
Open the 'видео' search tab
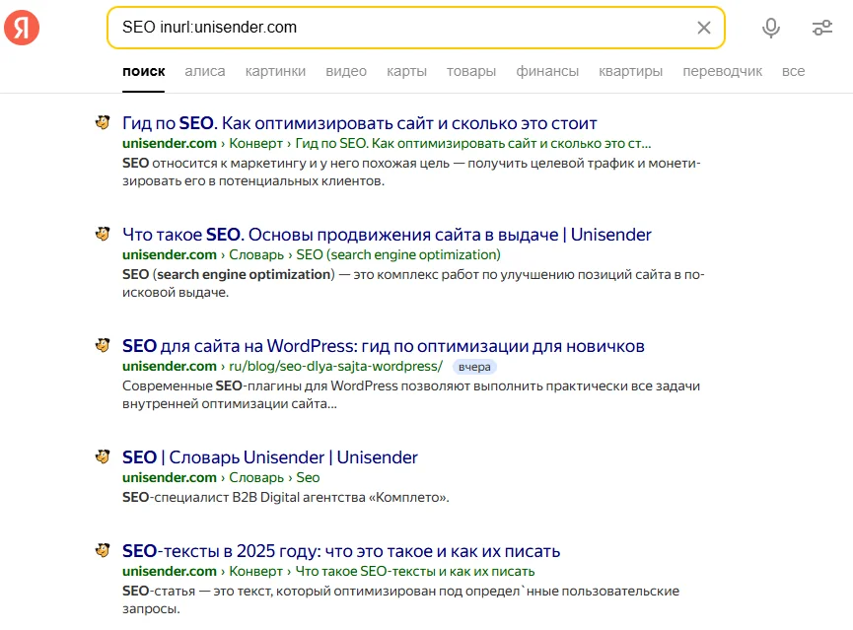[346, 71]
